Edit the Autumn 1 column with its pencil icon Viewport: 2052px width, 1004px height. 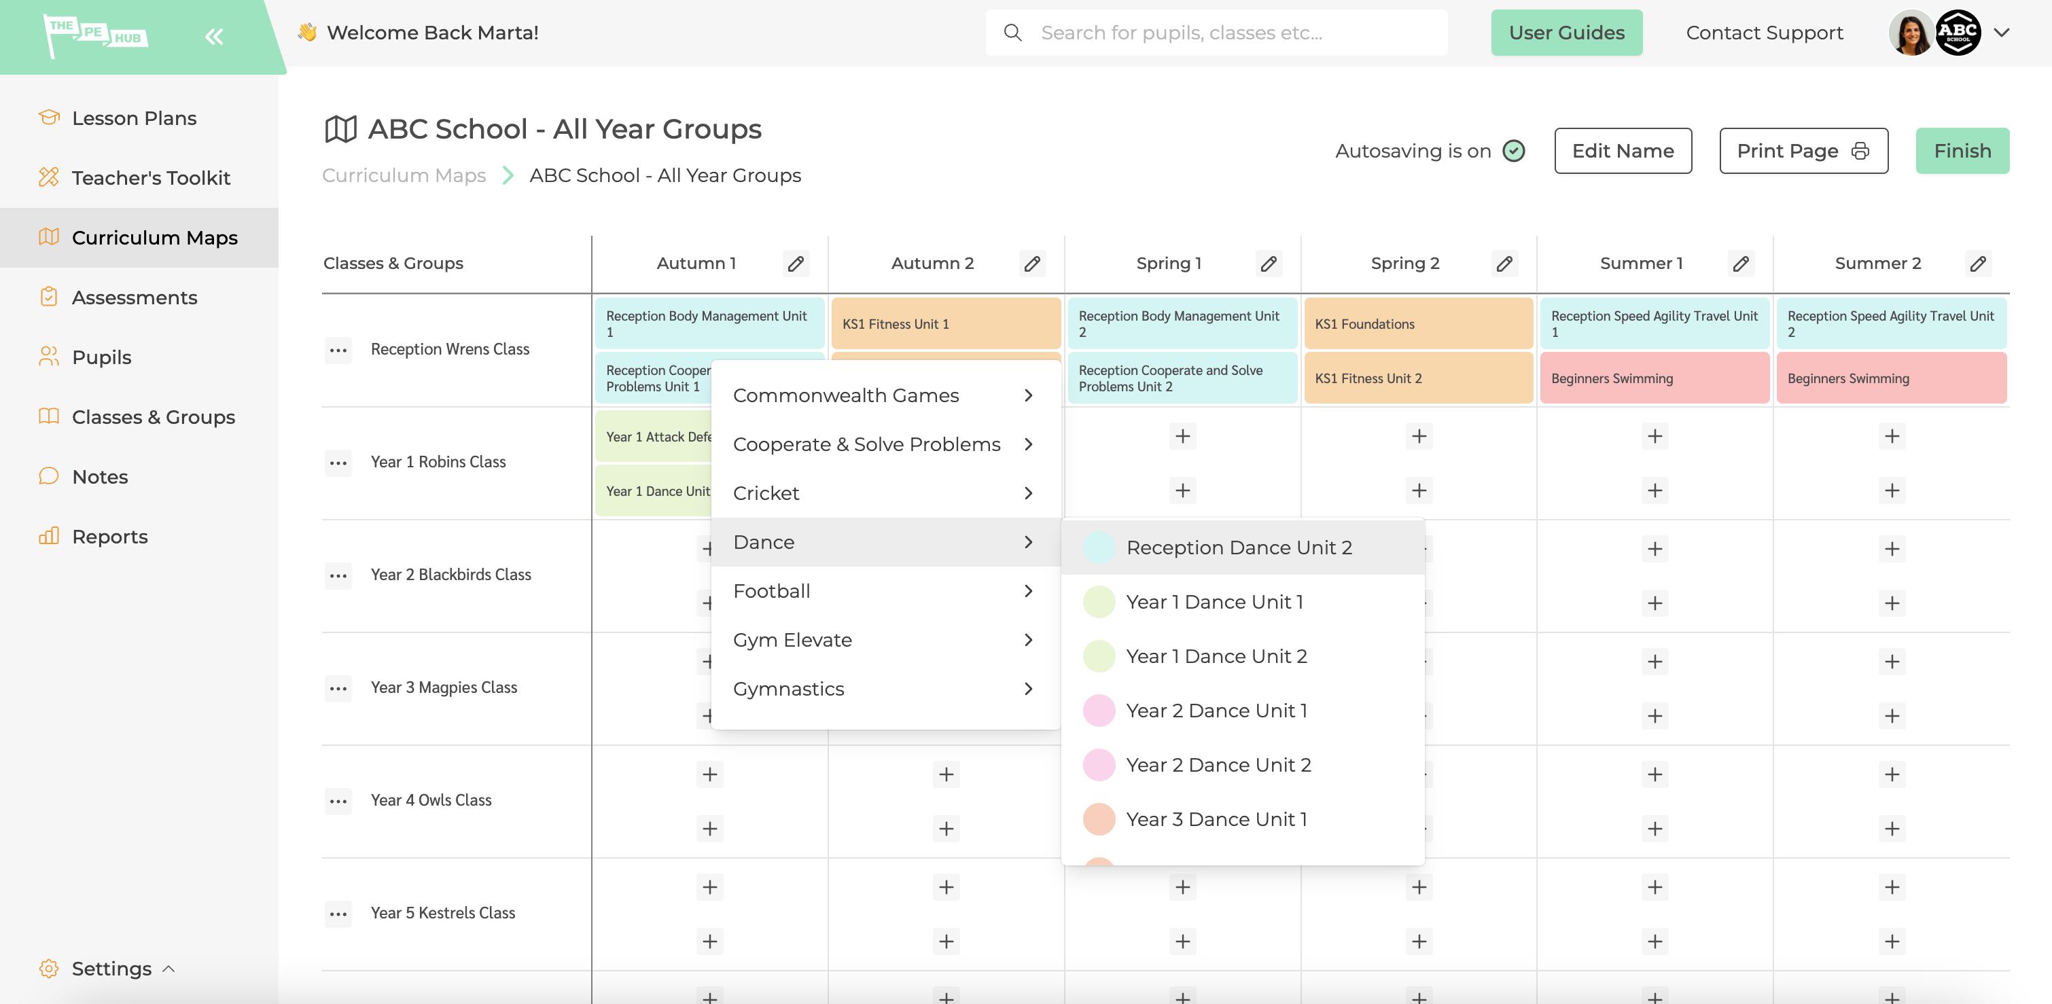click(x=796, y=264)
